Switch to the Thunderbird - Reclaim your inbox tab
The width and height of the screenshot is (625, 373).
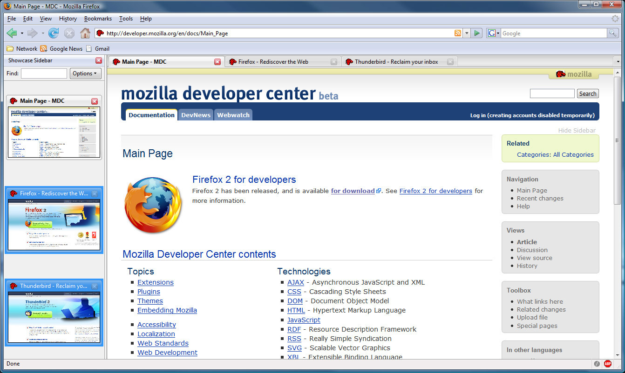coord(396,62)
